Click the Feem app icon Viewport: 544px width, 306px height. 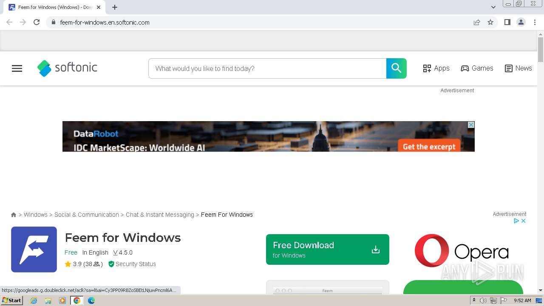[x=34, y=249]
